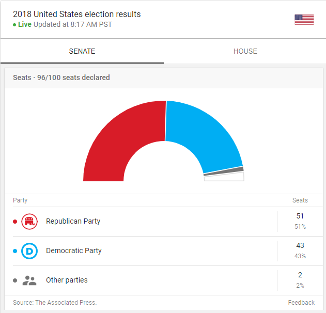Click the Source: The Associated Press text
326x313 pixels.
pos(55,302)
